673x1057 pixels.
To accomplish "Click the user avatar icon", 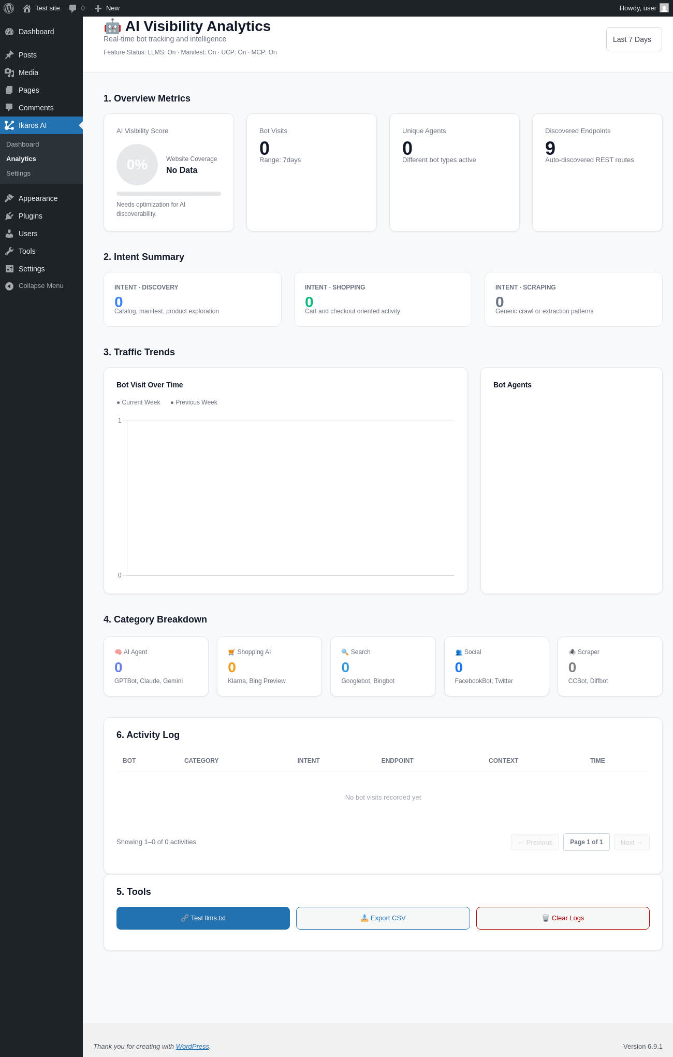I will point(664,8).
